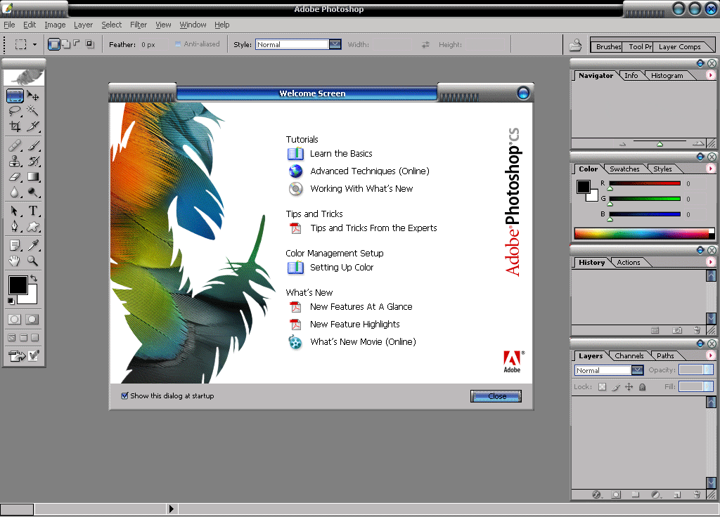Choose Subtract from selection mode button

[x=77, y=44]
